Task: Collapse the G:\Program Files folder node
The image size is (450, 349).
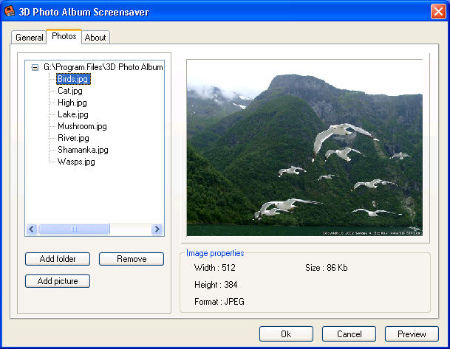Action: (35, 68)
